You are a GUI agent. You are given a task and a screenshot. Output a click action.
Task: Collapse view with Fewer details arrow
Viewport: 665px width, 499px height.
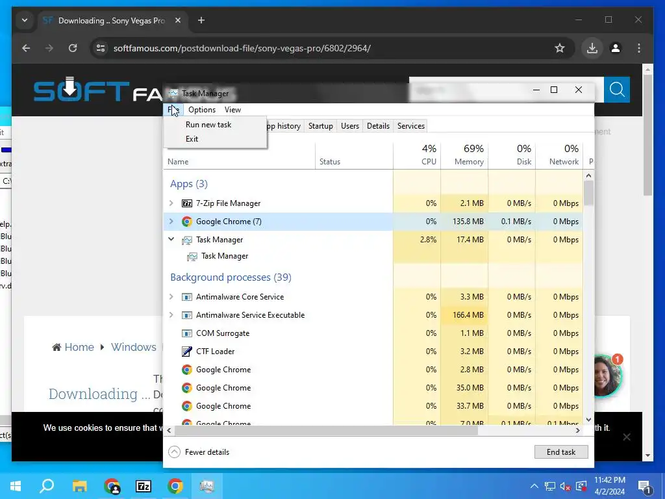pyautogui.click(x=174, y=452)
